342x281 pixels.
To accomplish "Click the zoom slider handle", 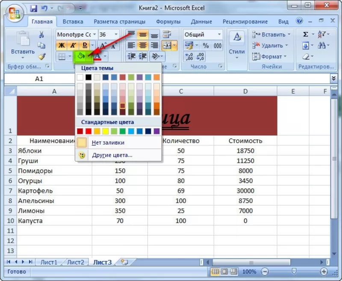I will pos(294,271).
